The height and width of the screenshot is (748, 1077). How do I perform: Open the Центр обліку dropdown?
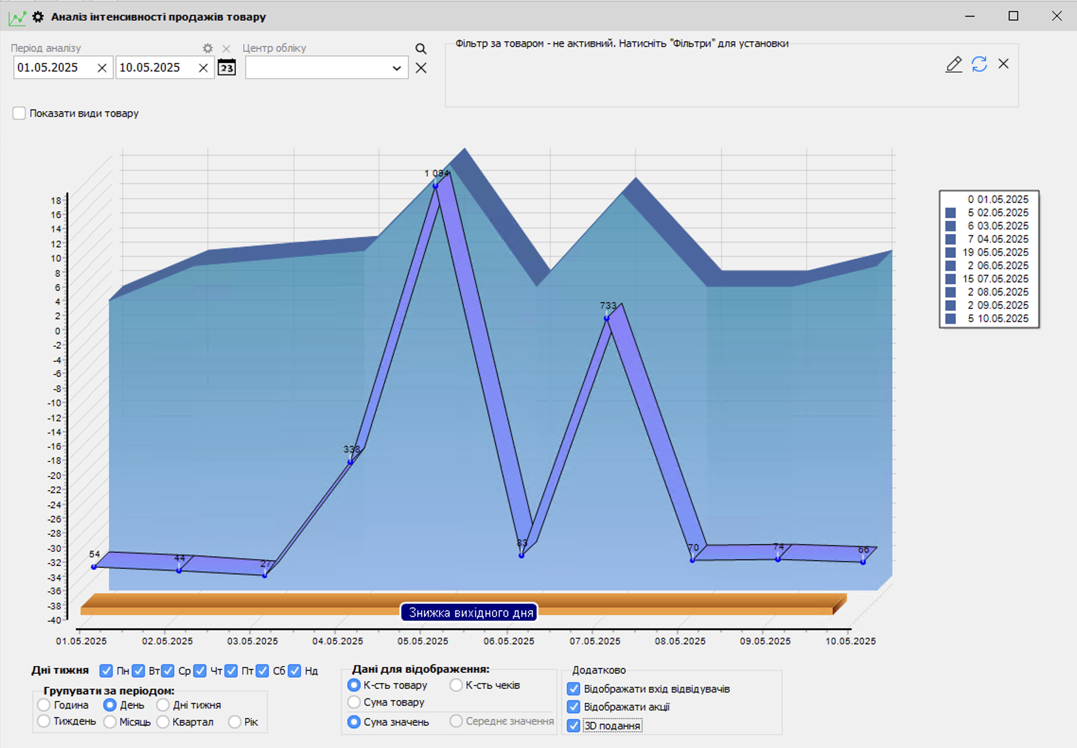tap(397, 68)
